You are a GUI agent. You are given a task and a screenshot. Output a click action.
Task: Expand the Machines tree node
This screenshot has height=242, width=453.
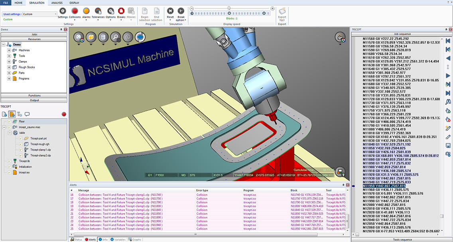point(9,50)
